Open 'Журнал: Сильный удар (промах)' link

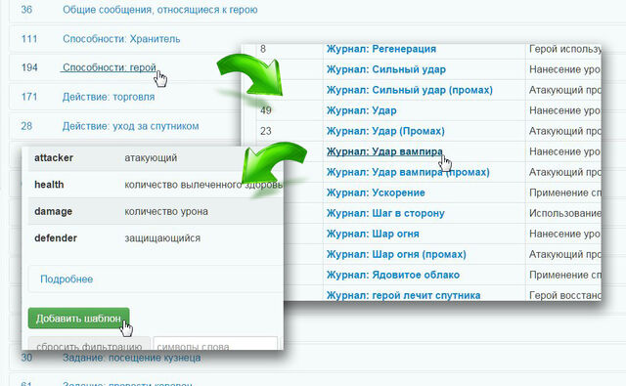pyautogui.click(x=410, y=90)
